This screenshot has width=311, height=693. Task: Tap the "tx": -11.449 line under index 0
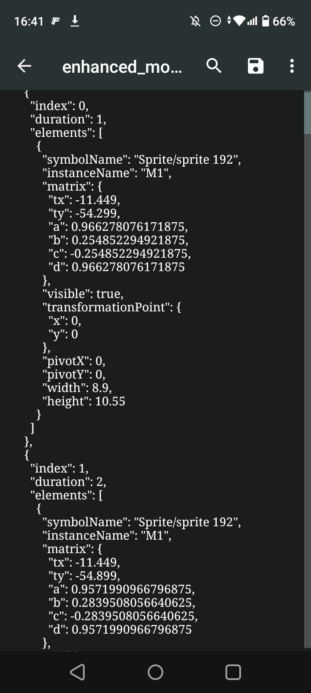(x=84, y=200)
